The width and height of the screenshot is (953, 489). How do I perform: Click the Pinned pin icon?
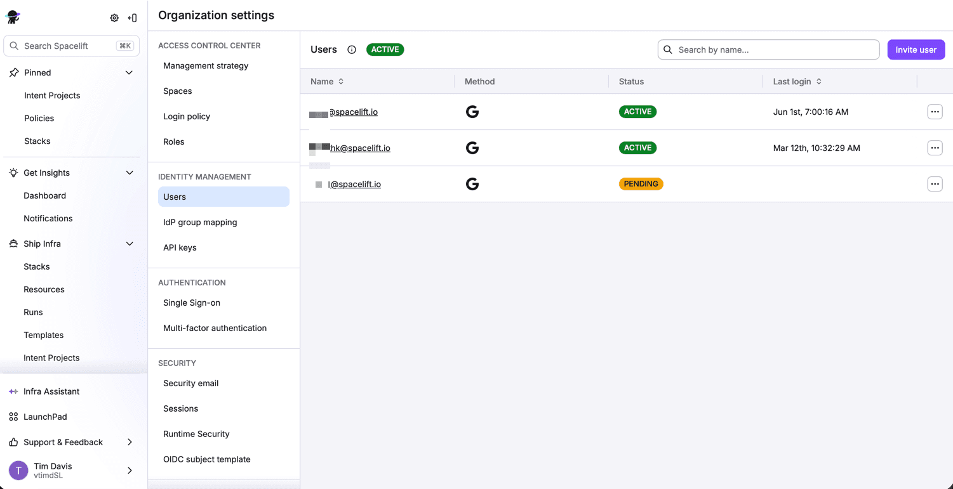pos(14,72)
